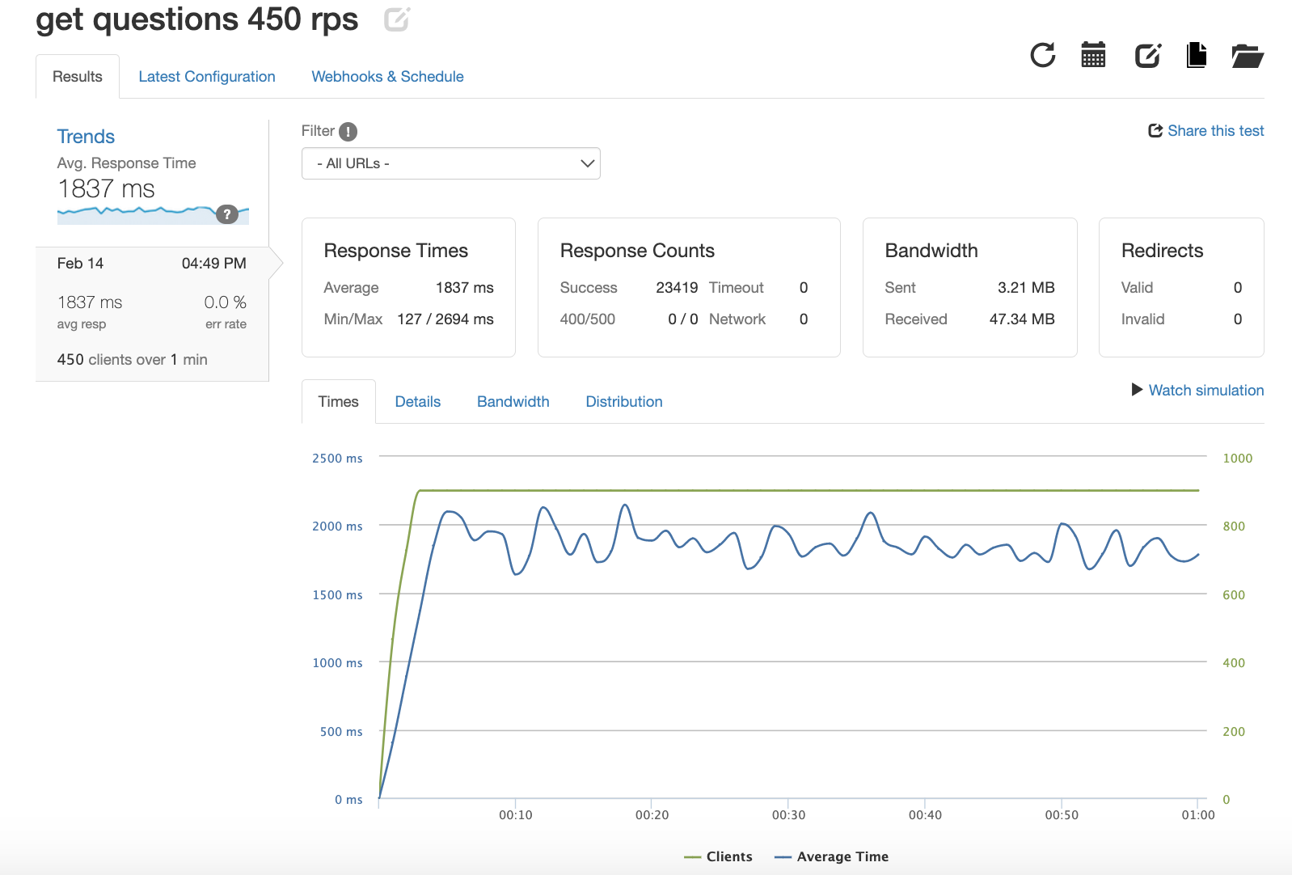Click the question mark on trends sparkline

[x=227, y=214]
